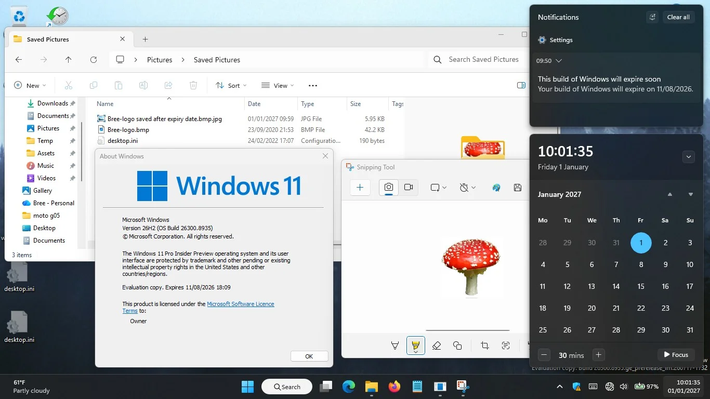The height and width of the screenshot is (399, 710).
Task: Increase focus session duration with plus
Action: coord(599,355)
